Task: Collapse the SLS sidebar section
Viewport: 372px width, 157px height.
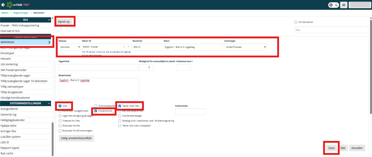Action: pyautogui.click(x=49, y=20)
